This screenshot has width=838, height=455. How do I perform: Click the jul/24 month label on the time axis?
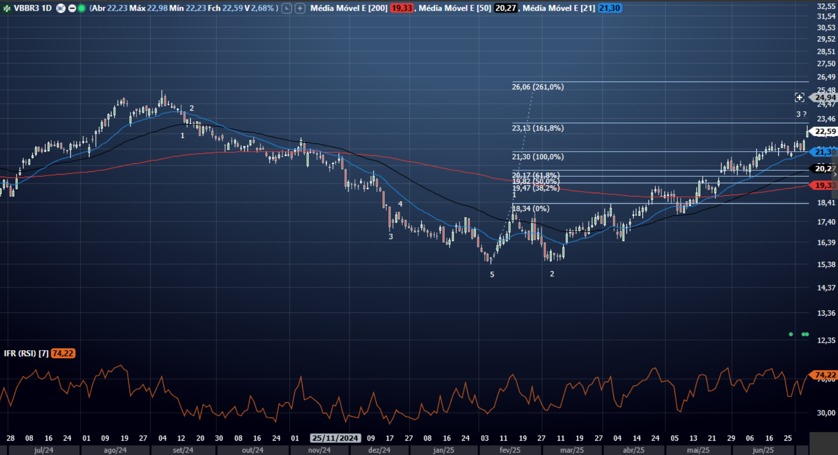(x=44, y=450)
